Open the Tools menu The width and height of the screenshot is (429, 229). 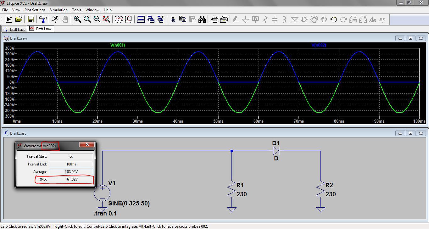coord(76,10)
